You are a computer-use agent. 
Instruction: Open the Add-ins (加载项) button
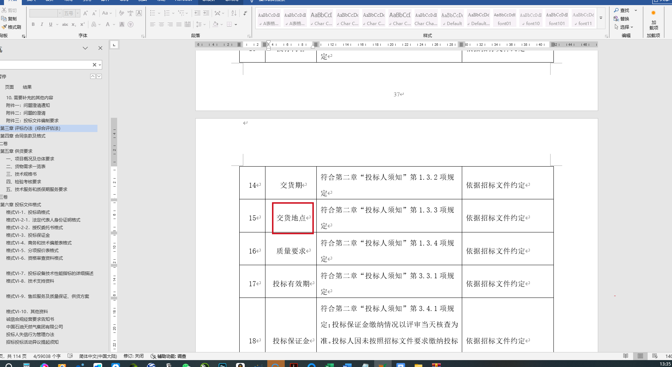[653, 20]
